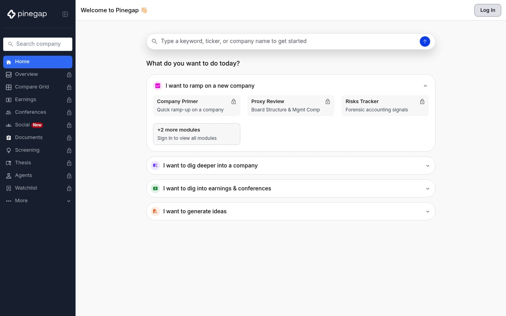Click the green earnings section icon

(x=155, y=188)
